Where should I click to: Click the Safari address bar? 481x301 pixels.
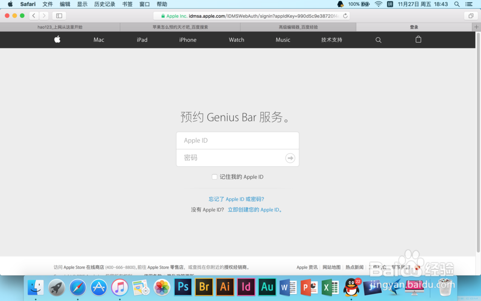pos(251,16)
